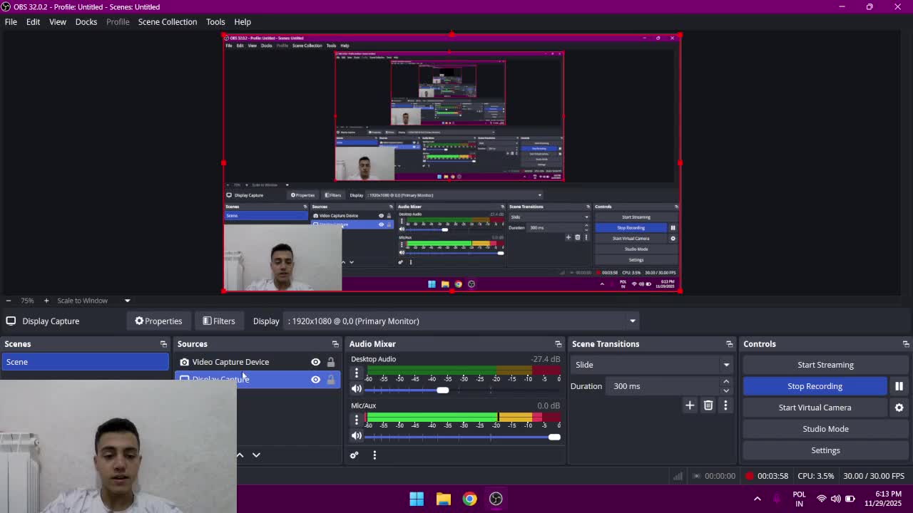Image resolution: width=913 pixels, height=513 pixels.
Task: Open the Docks menu
Action: (86, 21)
